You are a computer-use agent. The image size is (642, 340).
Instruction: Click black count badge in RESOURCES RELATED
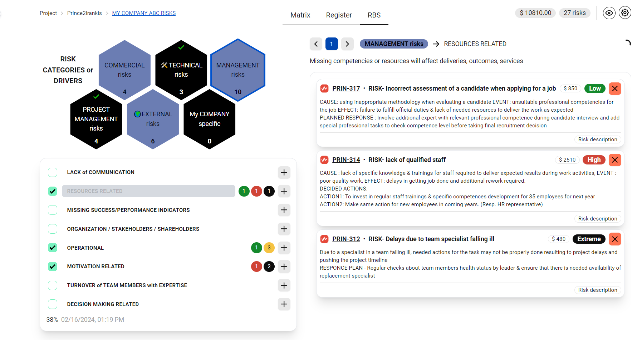click(x=269, y=191)
